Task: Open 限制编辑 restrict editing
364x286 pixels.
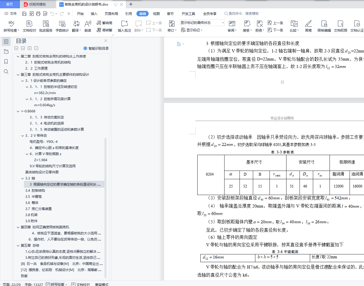Action: [x=324, y=26]
